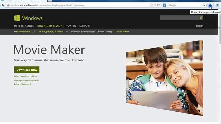This screenshot has height=124, width=221.
Task: Click the Windows logo in site header
Action: click(x=28, y=18)
